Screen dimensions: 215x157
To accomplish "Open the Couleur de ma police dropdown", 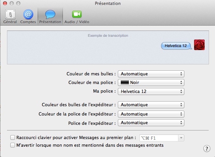I will click(151, 82).
